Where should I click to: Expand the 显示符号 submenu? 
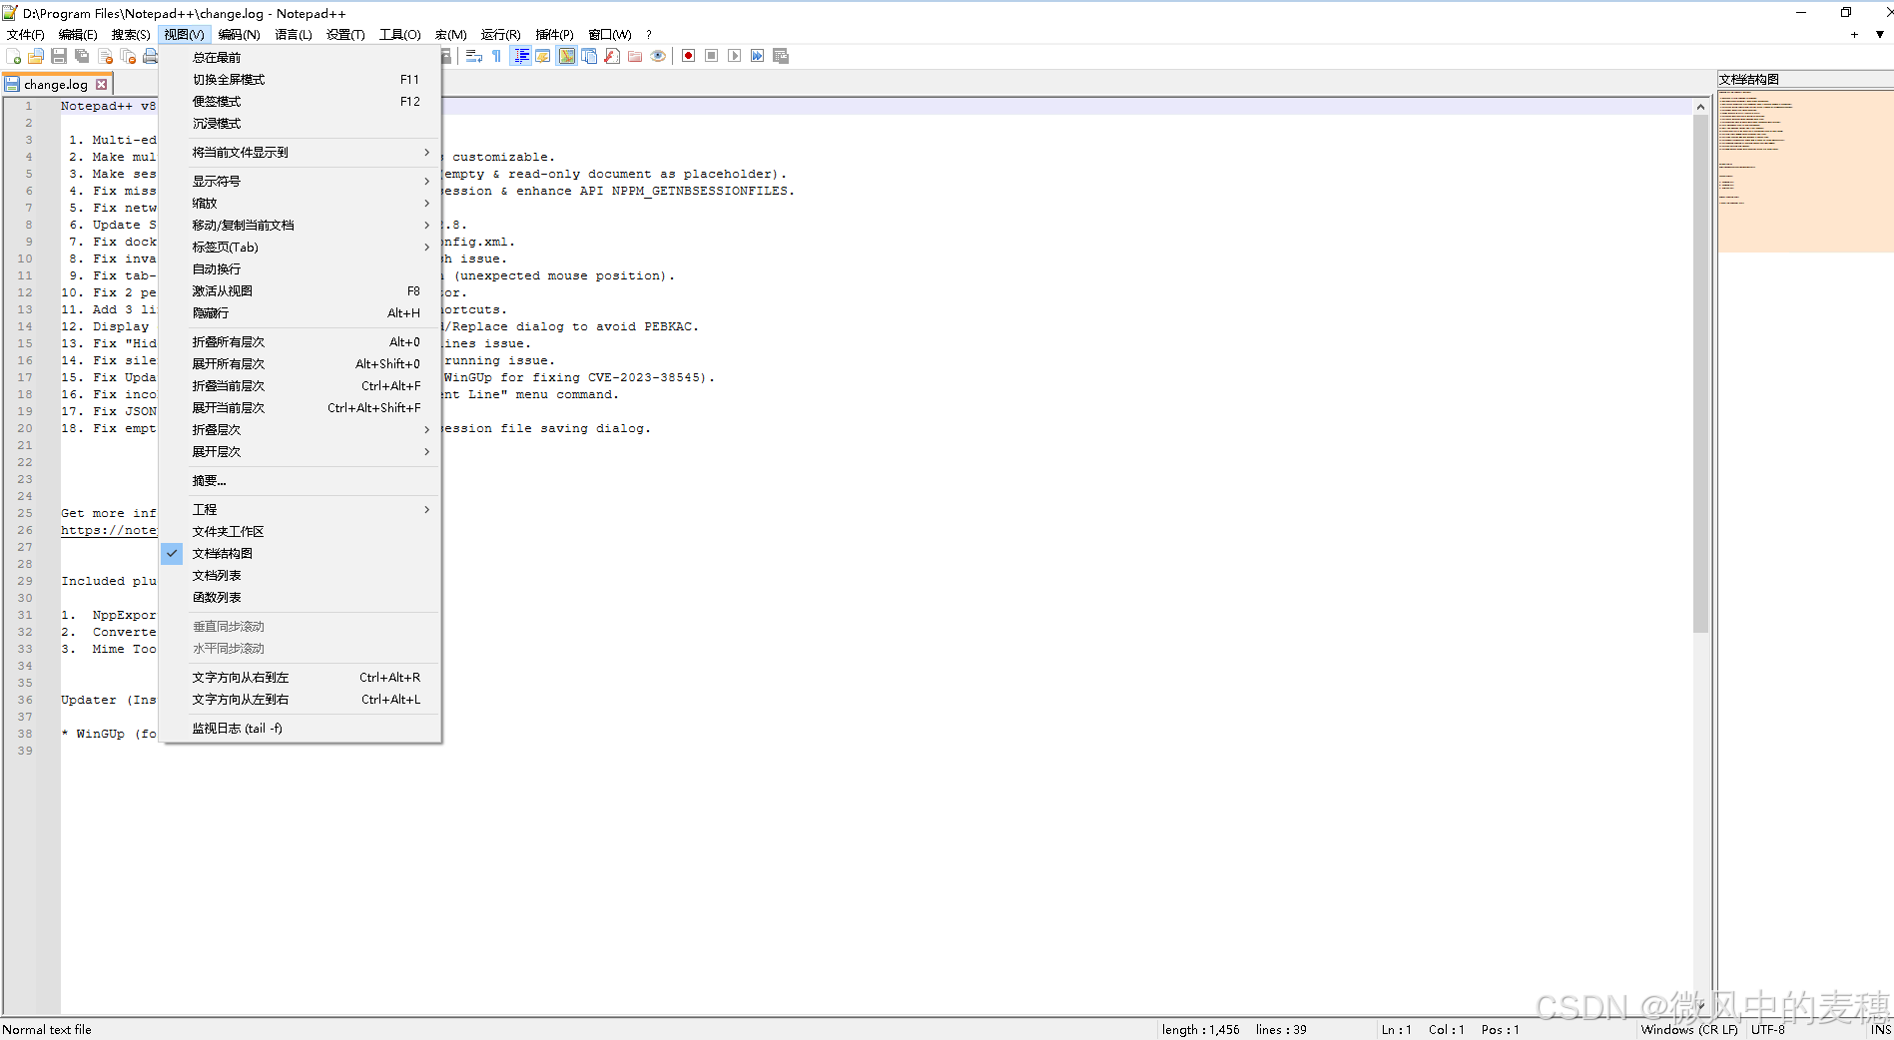pos(300,182)
